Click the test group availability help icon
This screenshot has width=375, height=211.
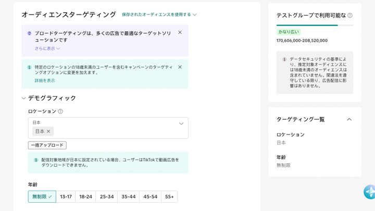(x=350, y=16)
